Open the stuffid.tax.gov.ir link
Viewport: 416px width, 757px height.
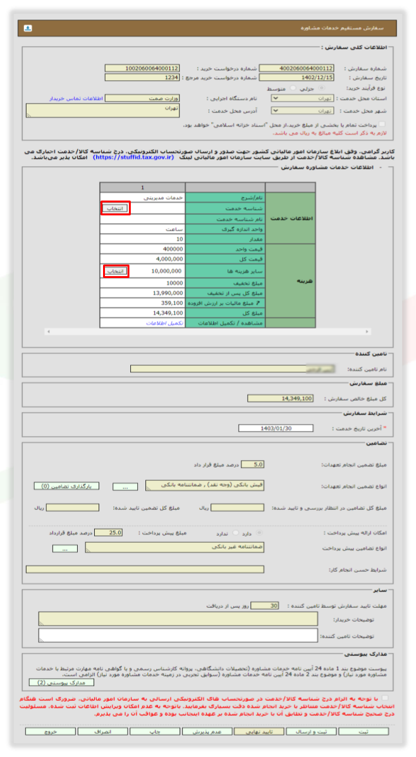point(133,157)
